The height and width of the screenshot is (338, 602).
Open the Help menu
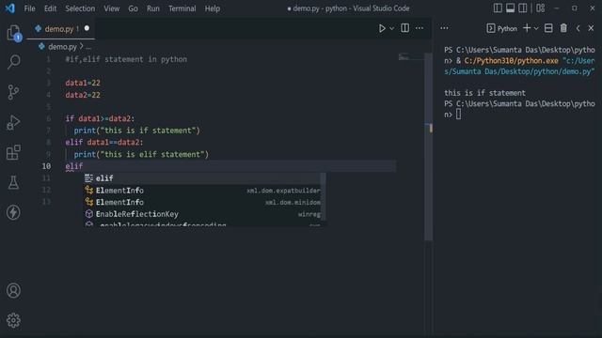213,8
